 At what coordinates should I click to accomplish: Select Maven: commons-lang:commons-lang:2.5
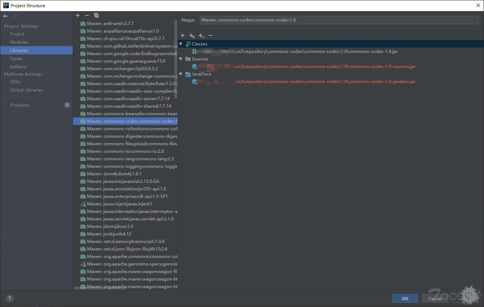(125, 159)
